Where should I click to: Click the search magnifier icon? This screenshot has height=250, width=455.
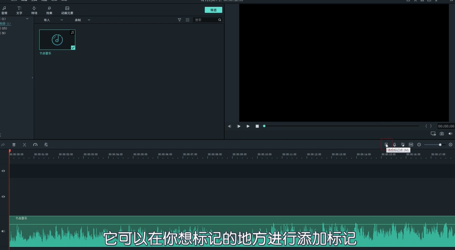[x=220, y=20]
